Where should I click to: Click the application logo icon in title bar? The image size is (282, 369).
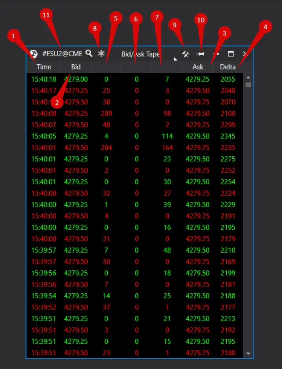[x=34, y=54]
